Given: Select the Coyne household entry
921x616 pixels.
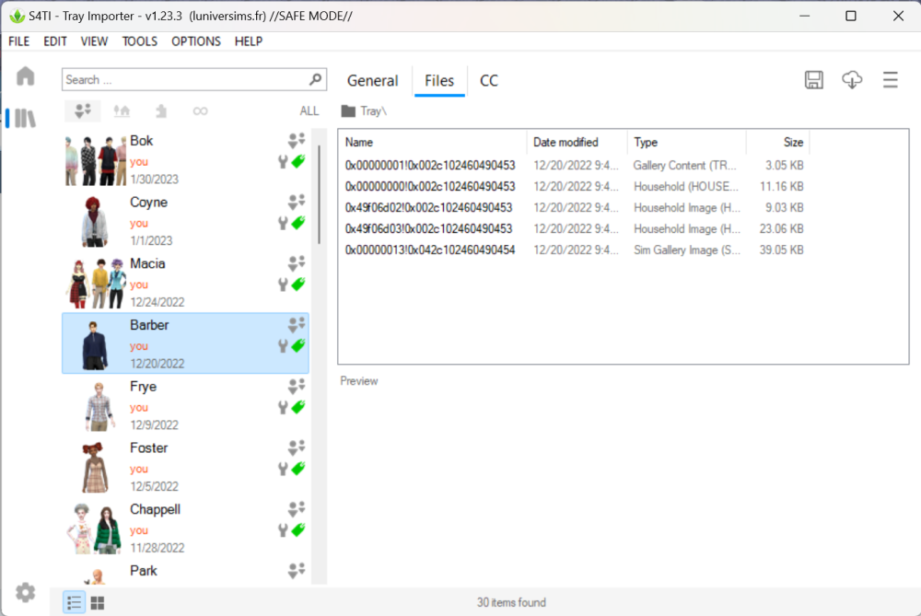Looking at the screenshot, I should tap(185, 221).
